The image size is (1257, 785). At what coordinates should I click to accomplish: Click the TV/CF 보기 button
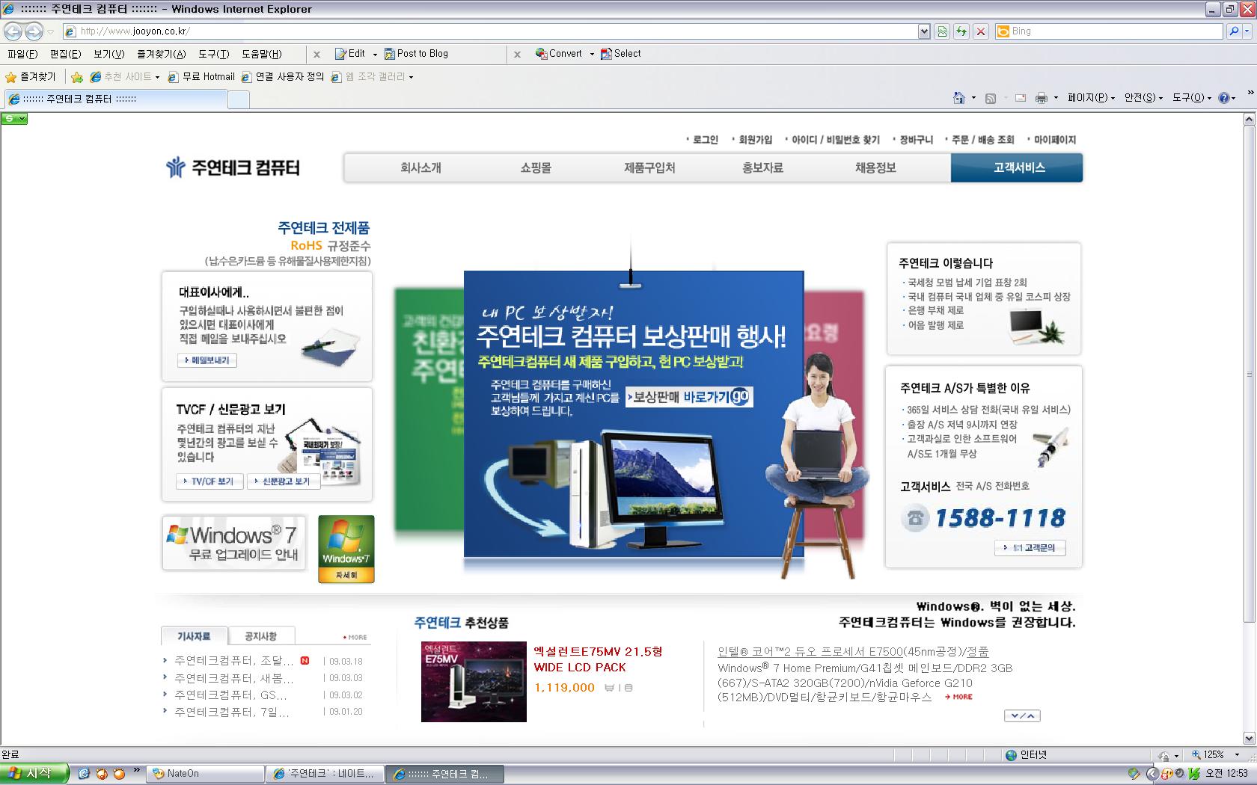209,481
